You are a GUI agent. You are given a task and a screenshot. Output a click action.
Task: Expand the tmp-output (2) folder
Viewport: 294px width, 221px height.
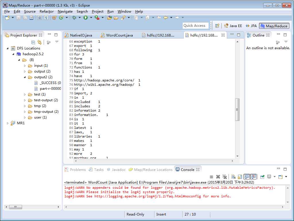[25, 112]
